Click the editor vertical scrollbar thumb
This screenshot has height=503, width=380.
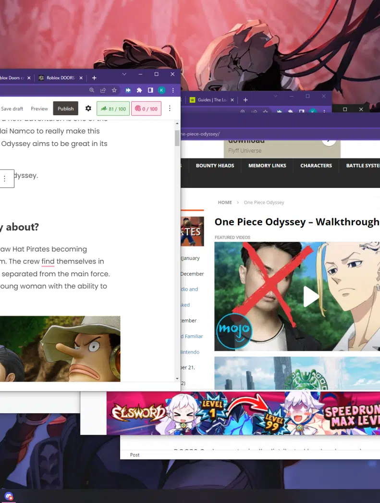177,138
